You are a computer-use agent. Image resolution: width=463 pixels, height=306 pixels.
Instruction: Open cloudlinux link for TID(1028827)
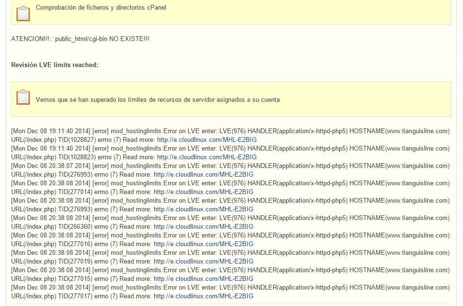(207, 140)
